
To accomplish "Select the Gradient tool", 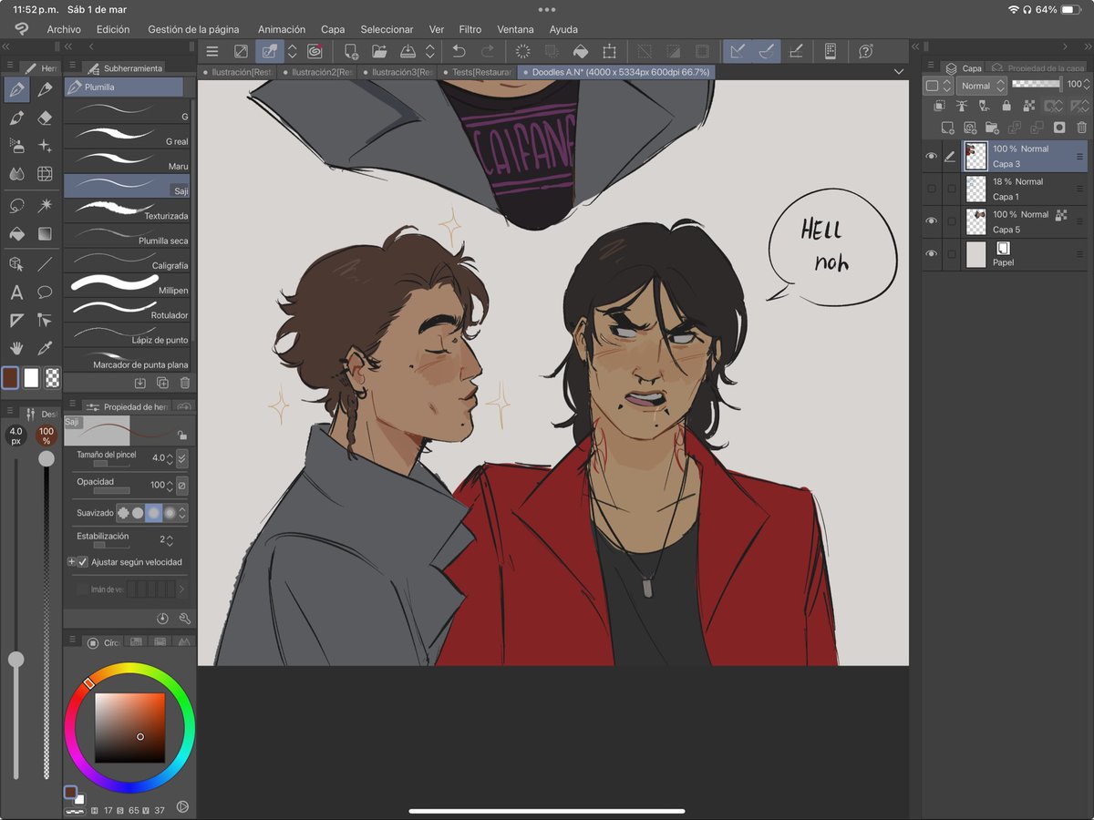I will pos(45,234).
